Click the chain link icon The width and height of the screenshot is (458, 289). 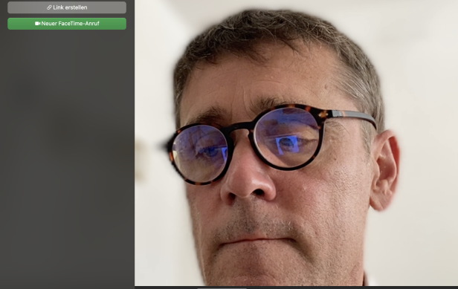(x=49, y=7)
